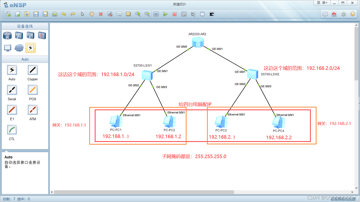Click the PC-PC4 name label
360x202 pixels.
click(x=278, y=131)
